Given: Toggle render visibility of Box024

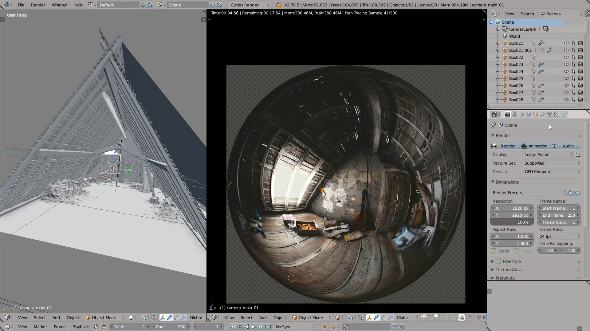Looking at the screenshot, I should tap(580, 71).
